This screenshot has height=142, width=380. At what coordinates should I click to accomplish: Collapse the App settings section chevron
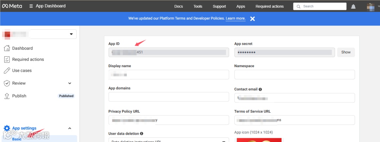point(70,128)
